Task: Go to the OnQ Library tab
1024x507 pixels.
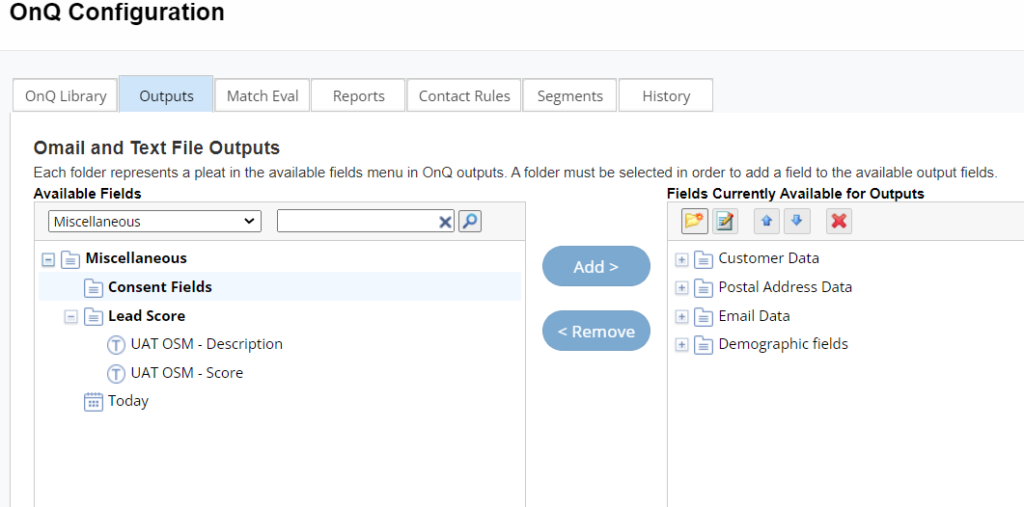Action: 66,95
